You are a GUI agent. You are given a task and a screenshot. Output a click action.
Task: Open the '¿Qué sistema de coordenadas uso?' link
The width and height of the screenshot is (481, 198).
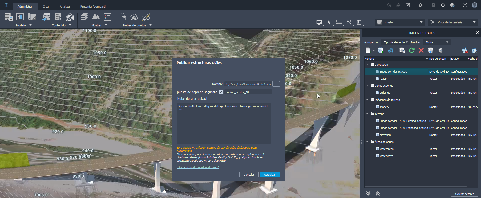198,167
